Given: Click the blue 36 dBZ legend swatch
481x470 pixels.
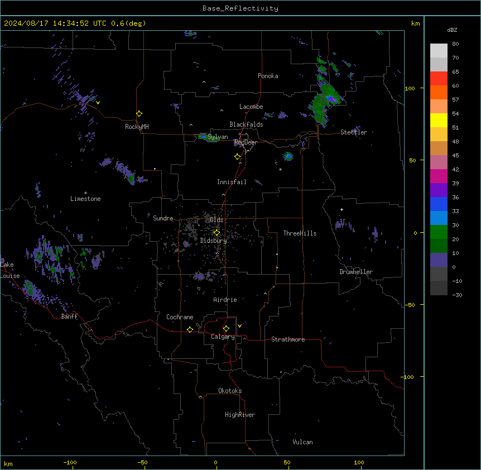Looking at the screenshot, I should click(439, 204).
